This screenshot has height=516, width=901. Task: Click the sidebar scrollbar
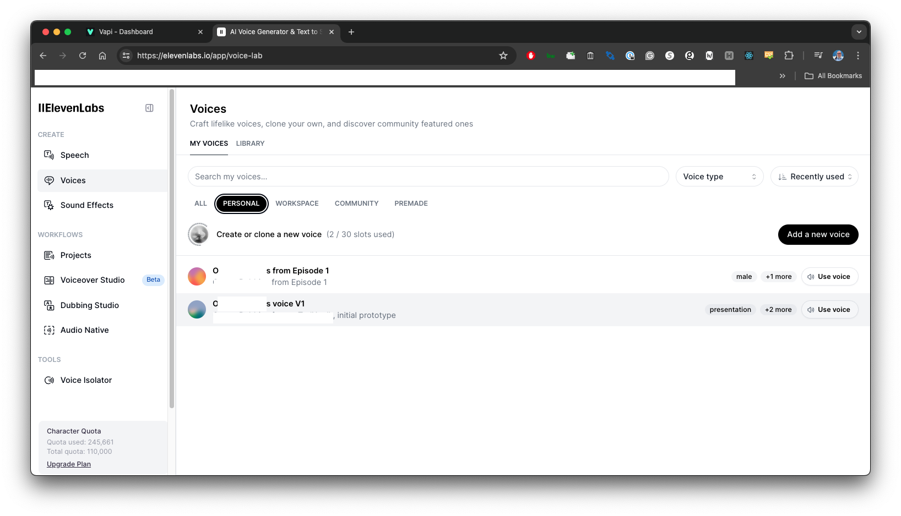click(172, 249)
